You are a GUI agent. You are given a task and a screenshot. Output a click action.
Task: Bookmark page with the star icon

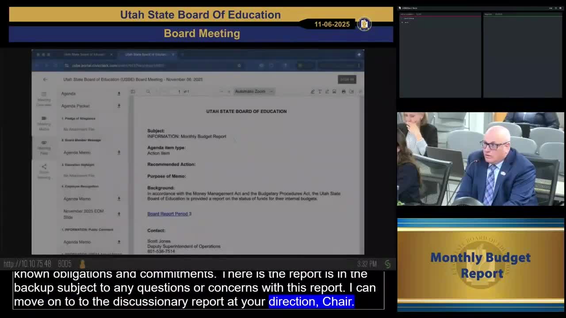coord(239,66)
